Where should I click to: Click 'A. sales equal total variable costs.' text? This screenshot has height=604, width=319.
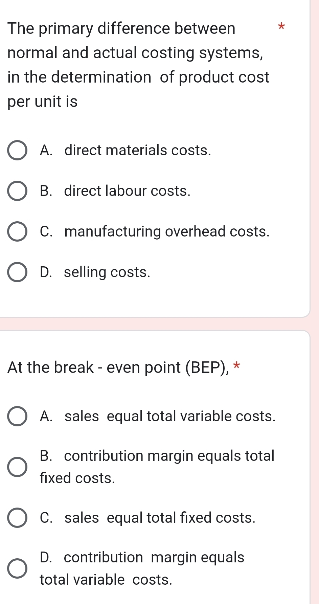click(158, 417)
